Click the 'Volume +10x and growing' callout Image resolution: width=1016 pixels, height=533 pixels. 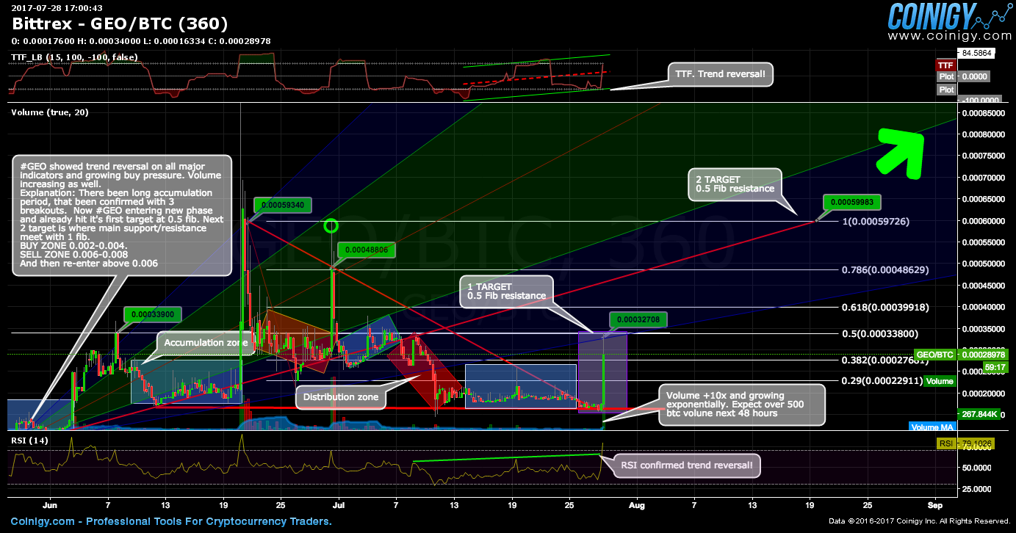tap(741, 405)
